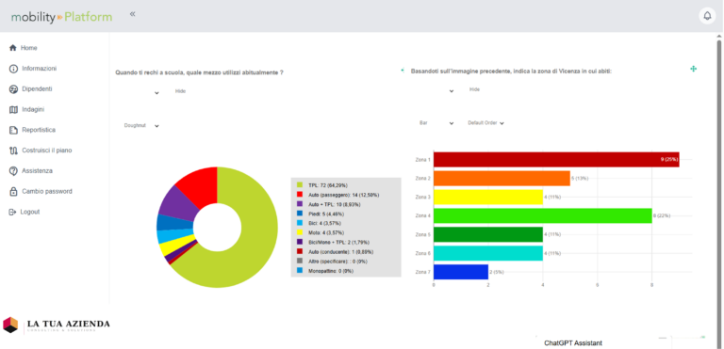
Task: Click the Assistenza question mark icon
Action: click(13, 171)
